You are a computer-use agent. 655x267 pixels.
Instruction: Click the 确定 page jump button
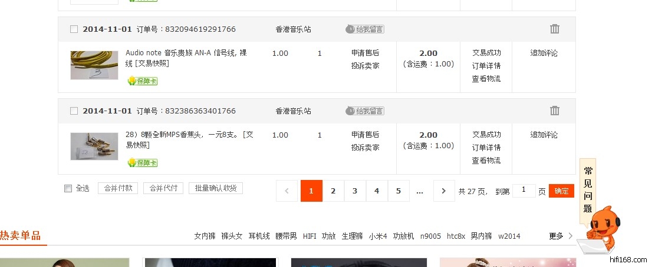561,191
